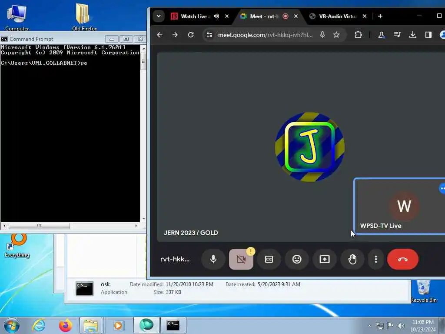445x334 pixels.
Task: Open the volume tray icon
Action: [x=401, y=326]
